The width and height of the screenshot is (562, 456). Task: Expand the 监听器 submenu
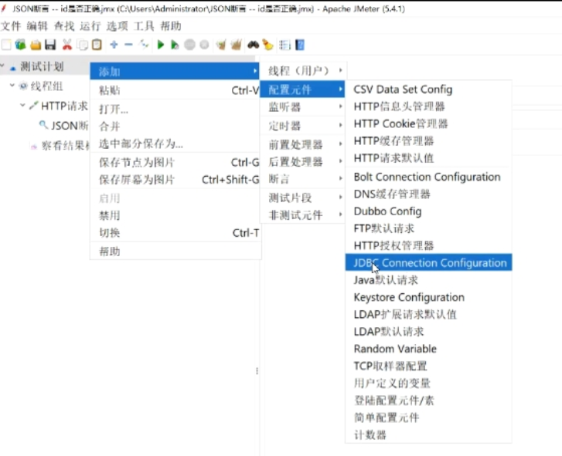[x=302, y=106]
